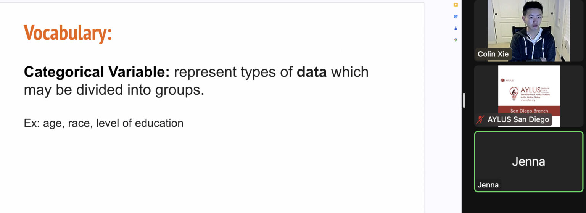
Task: Click the AYLUS San Diego name label
Action: 518,119
